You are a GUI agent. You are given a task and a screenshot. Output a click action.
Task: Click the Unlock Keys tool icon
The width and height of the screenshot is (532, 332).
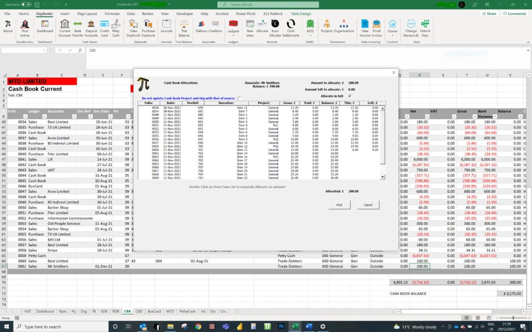click(425, 27)
